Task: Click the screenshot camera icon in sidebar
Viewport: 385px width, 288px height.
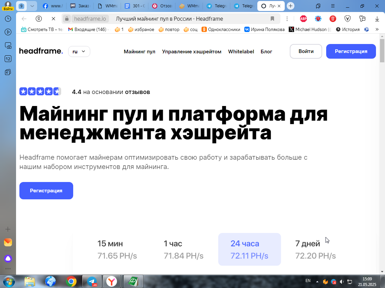Action: click(8, 45)
